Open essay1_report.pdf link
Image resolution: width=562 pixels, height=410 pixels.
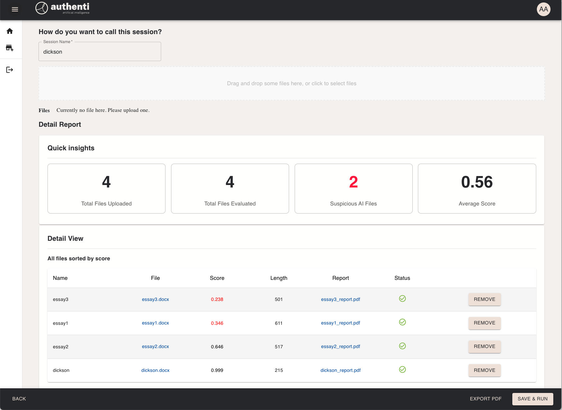(341, 323)
